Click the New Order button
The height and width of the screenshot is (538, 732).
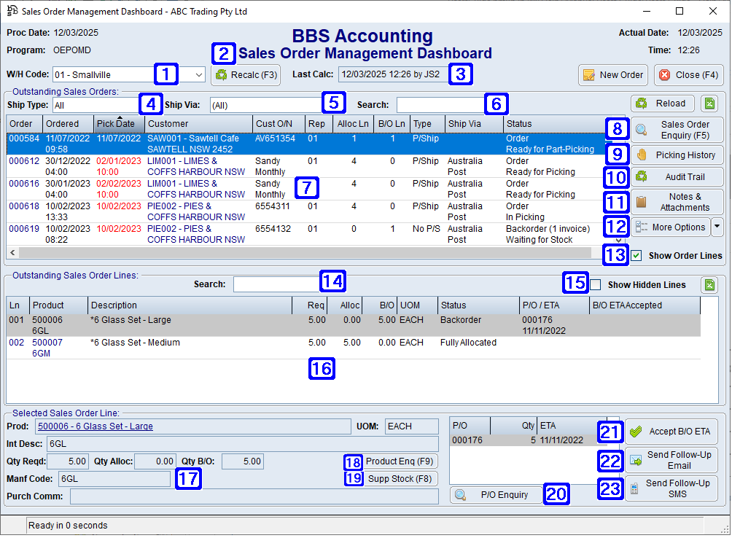point(613,74)
